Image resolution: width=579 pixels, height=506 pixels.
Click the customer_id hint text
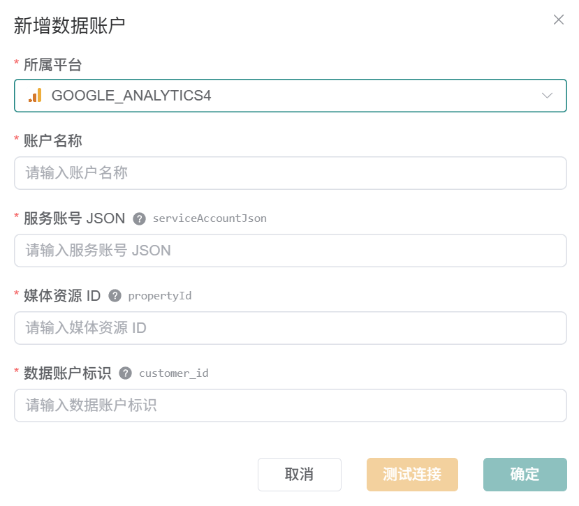174,373
